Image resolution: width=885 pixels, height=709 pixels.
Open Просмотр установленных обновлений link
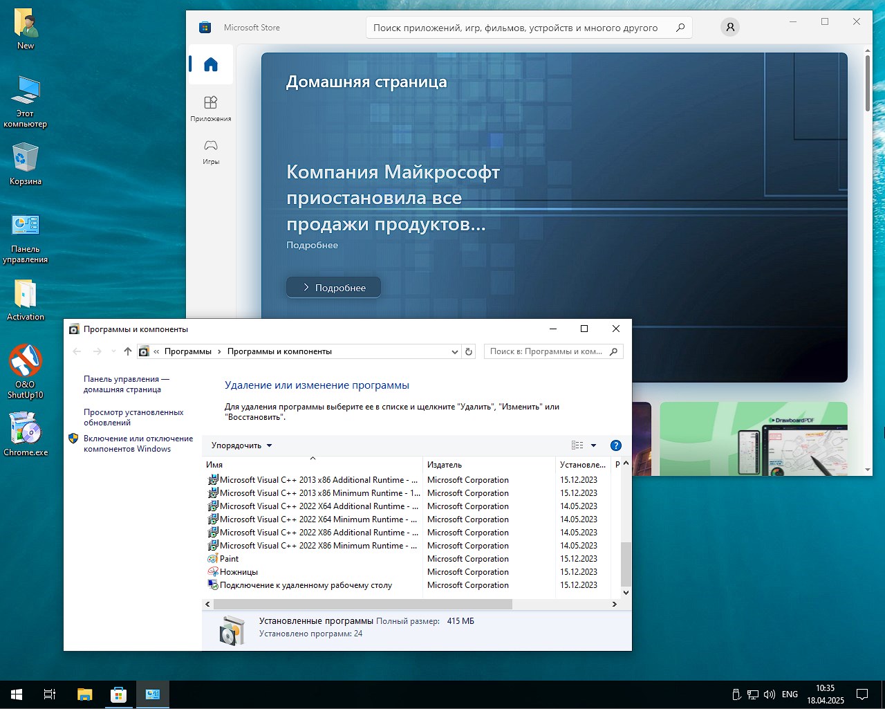tap(133, 417)
